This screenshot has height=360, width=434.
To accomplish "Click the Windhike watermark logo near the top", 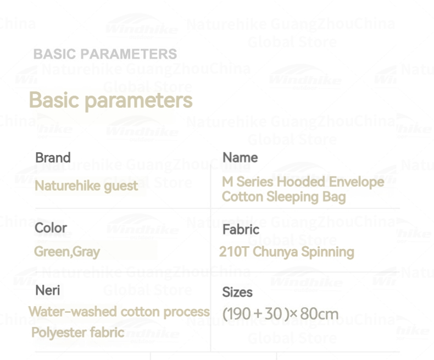I will [x=141, y=27].
